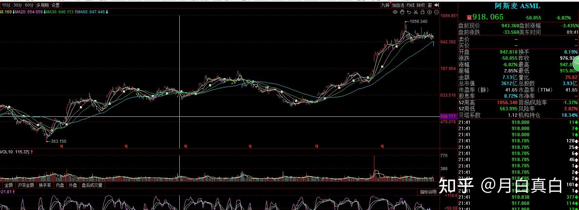The width and height of the screenshot is (579, 210).
Task: Click the first red q quarter marker
Action: [62, 146]
